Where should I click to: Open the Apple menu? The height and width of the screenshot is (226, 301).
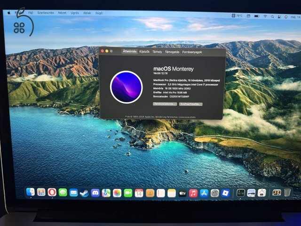[8, 13]
